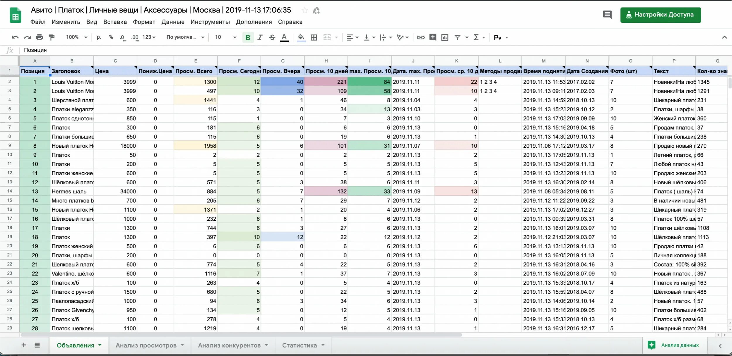Star this spreadsheet document
Screen dimensions: 732x356
[x=305, y=11]
